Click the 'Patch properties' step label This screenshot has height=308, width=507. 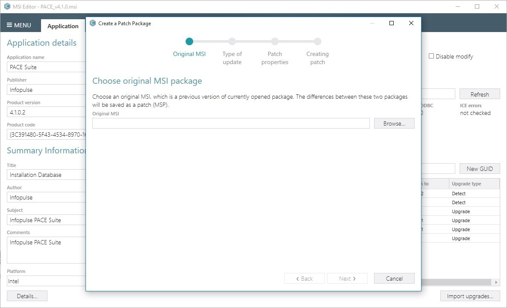point(275,58)
